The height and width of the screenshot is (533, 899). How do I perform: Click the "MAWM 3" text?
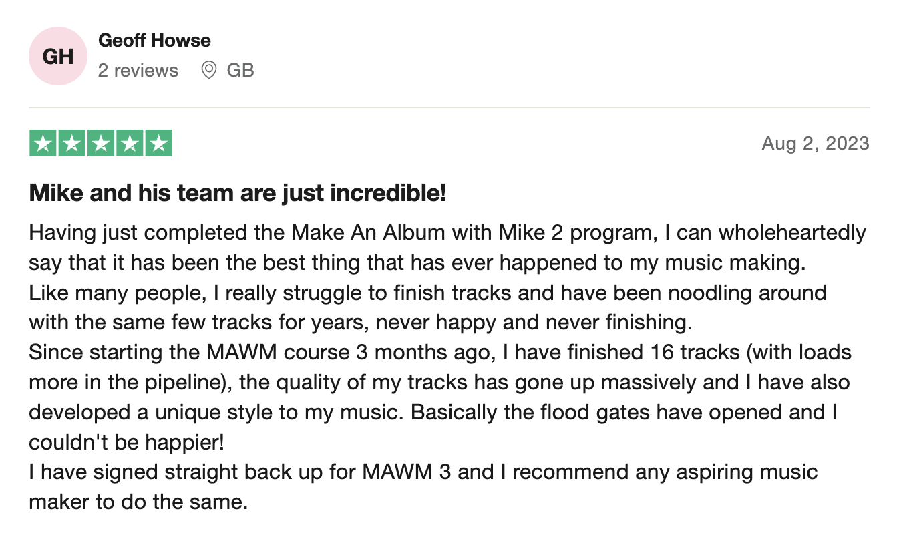tap(407, 472)
